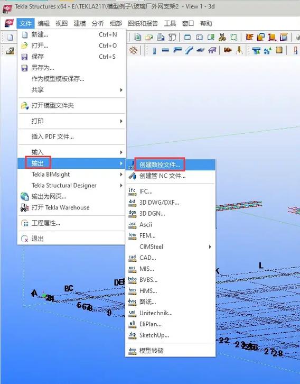This screenshot has height=384, width=300.
Task: Select 3D DWG/DXF... export option
Action: (171, 203)
